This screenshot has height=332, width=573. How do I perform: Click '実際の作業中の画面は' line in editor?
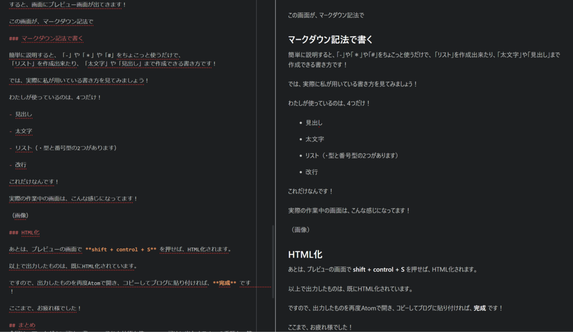[x=73, y=198]
